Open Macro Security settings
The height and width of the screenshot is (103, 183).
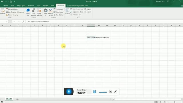pyautogui.click(x=12, y=15)
